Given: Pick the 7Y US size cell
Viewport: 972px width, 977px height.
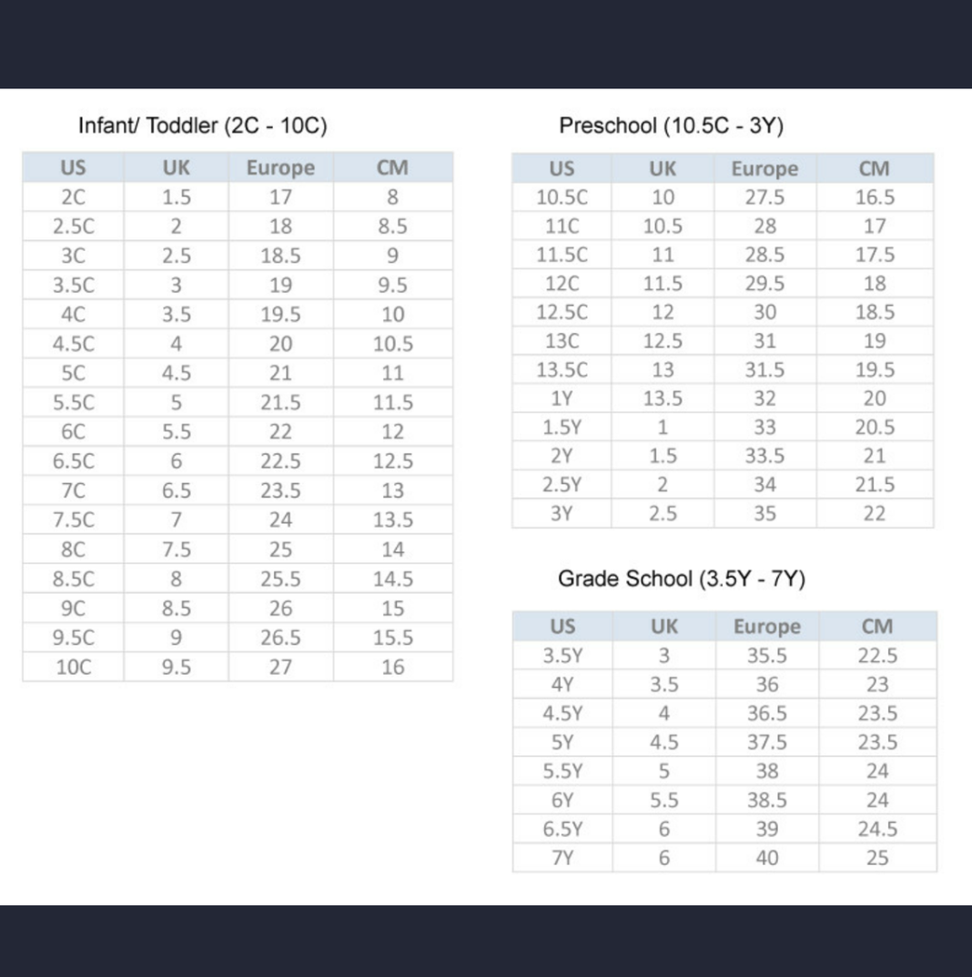Looking at the screenshot, I should point(562,858).
